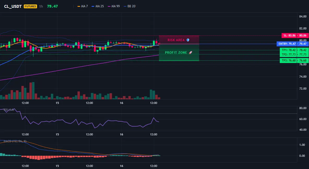Viewport: 309px width, 169px height.
Task: Select the red SL: 80.86 label
Action: [289, 36]
